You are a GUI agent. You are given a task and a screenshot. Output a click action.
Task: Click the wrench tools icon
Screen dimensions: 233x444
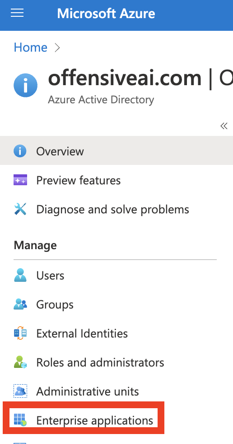pyautogui.click(x=20, y=209)
